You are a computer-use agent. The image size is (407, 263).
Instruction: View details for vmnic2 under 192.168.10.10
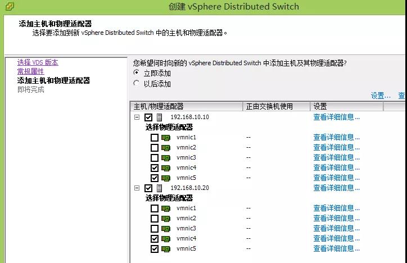point(336,148)
